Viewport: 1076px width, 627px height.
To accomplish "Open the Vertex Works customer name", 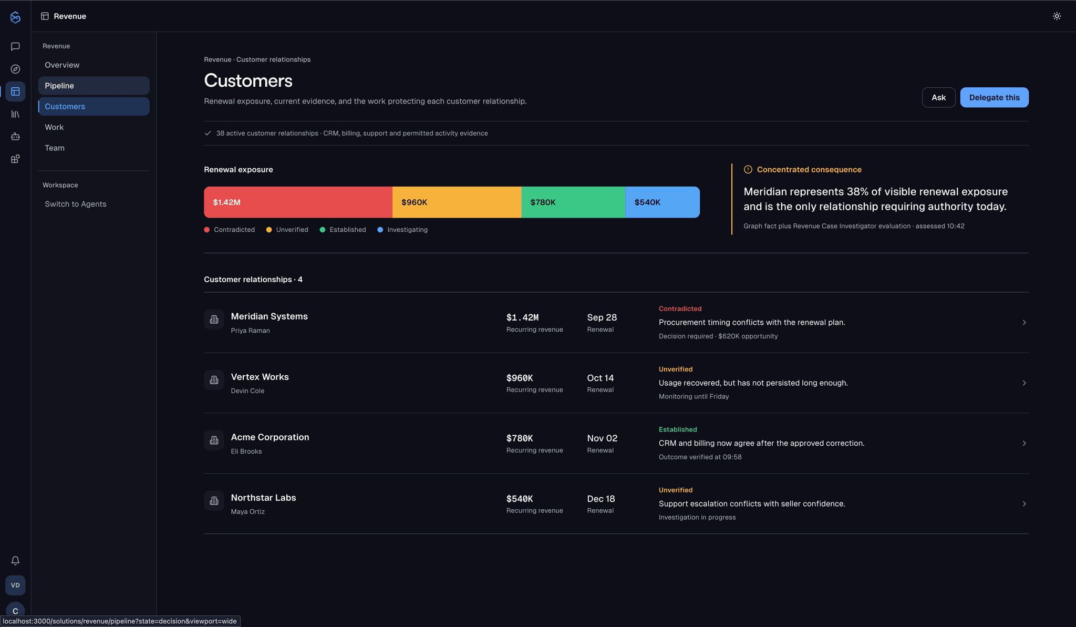I will pos(260,377).
